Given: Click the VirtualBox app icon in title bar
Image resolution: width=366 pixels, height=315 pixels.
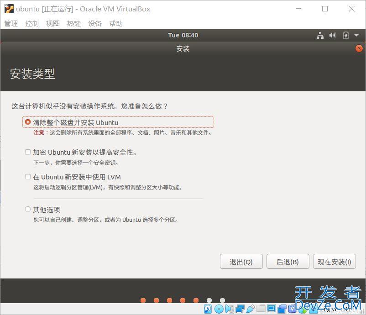Looking at the screenshot, I should pos(9,9).
